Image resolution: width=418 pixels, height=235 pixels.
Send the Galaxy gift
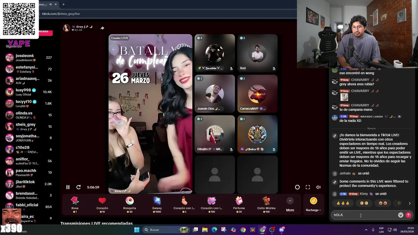coord(157,205)
